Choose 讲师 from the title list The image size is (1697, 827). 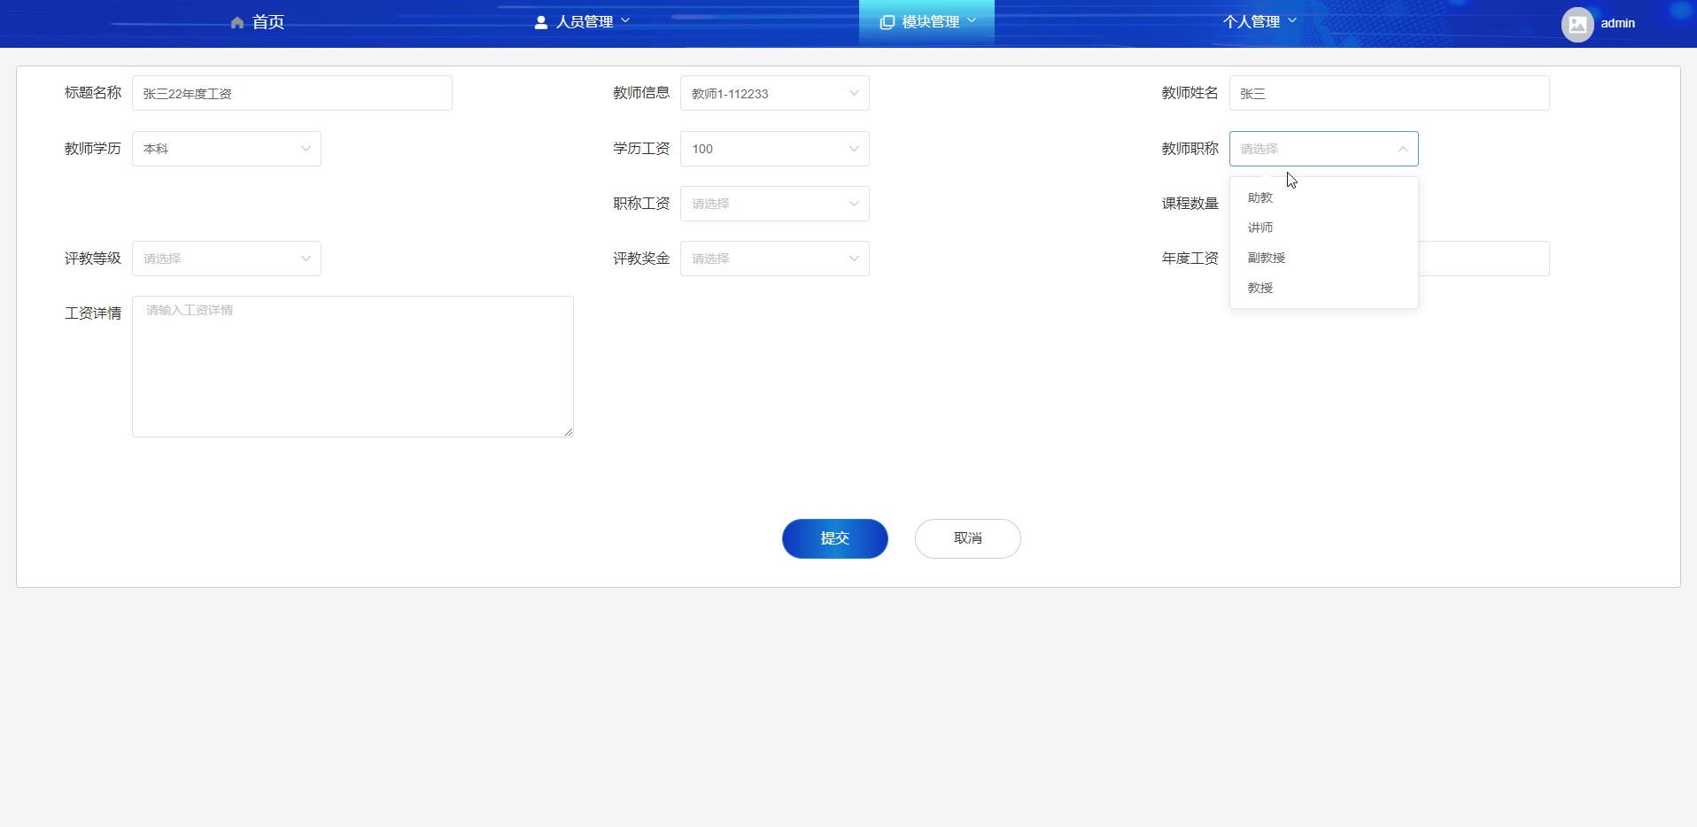[x=1324, y=228]
